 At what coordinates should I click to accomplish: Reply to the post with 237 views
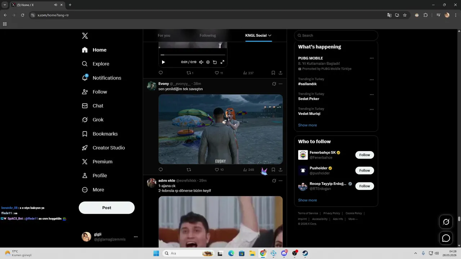pyautogui.click(x=161, y=73)
